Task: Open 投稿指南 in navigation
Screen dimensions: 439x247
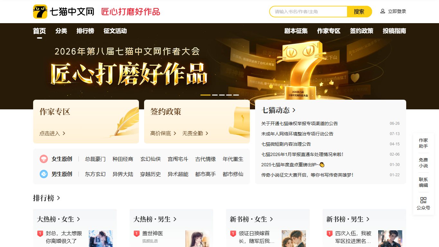Action: click(x=394, y=31)
